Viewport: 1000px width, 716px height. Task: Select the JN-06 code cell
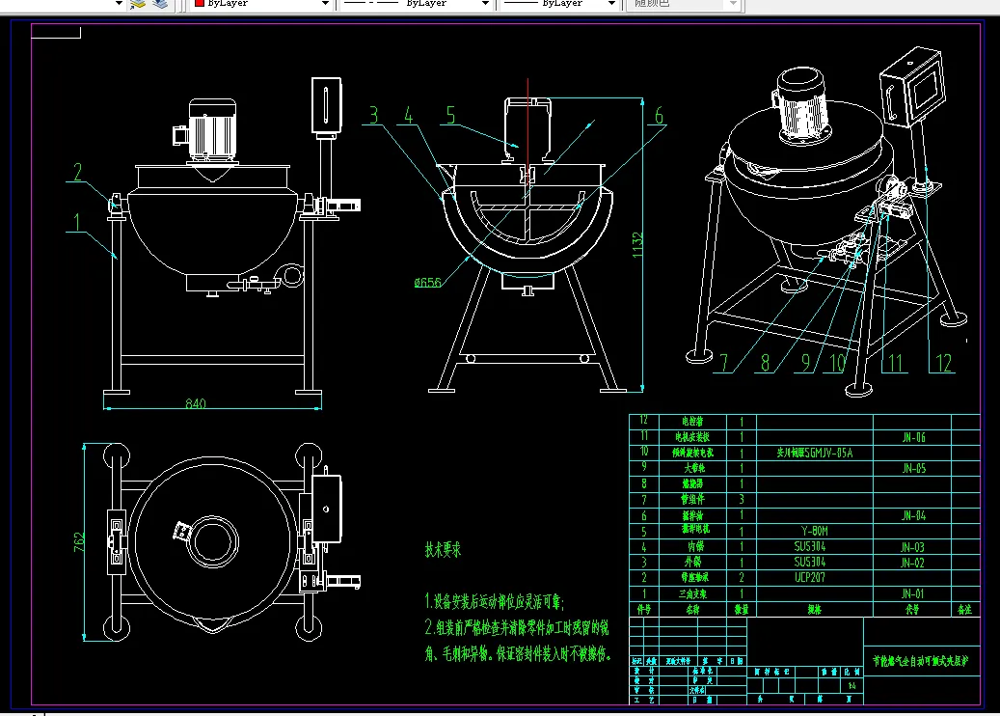[913, 437]
